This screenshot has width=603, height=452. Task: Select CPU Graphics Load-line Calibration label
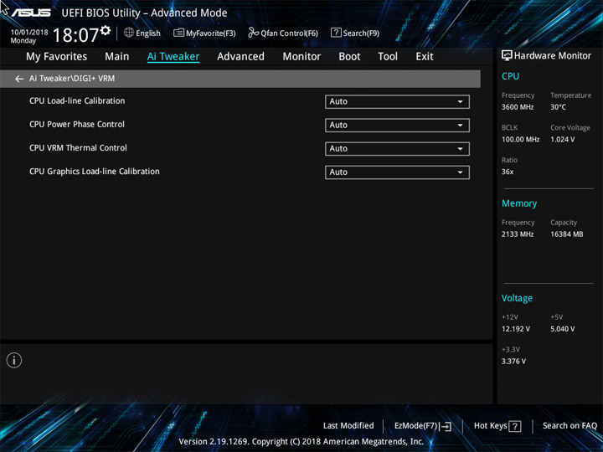(x=94, y=172)
